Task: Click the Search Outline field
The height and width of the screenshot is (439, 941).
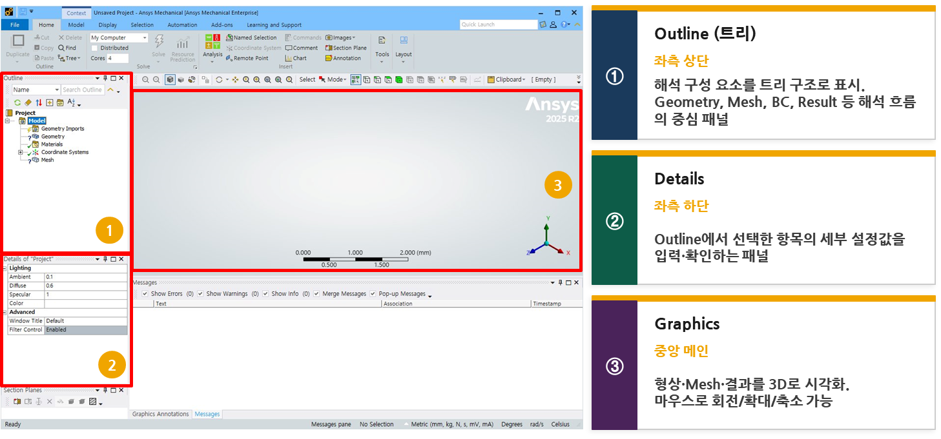Action: (83, 90)
